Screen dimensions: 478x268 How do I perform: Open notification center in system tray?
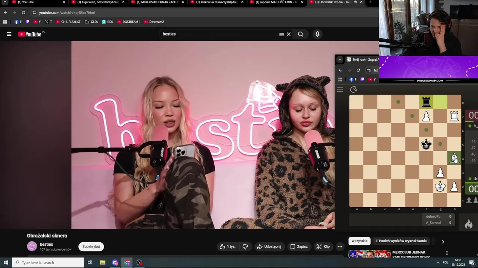click(x=472, y=263)
